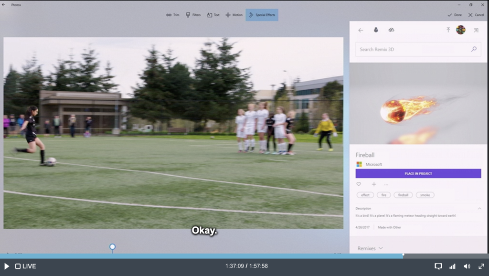Open the Filters tool
Image resolution: width=489 pixels, height=276 pixels.
[x=193, y=15]
